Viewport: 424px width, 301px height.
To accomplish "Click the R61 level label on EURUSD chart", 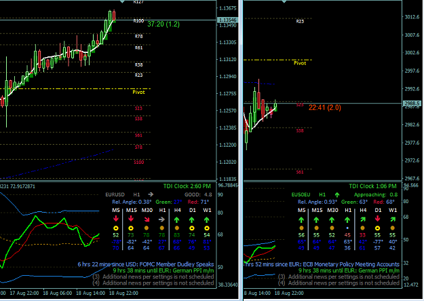I will click(x=138, y=48).
